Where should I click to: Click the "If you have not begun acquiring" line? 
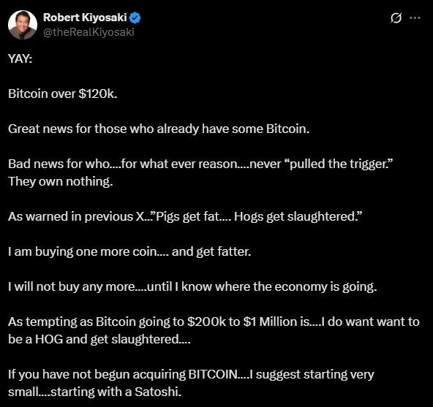coord(191,374)
